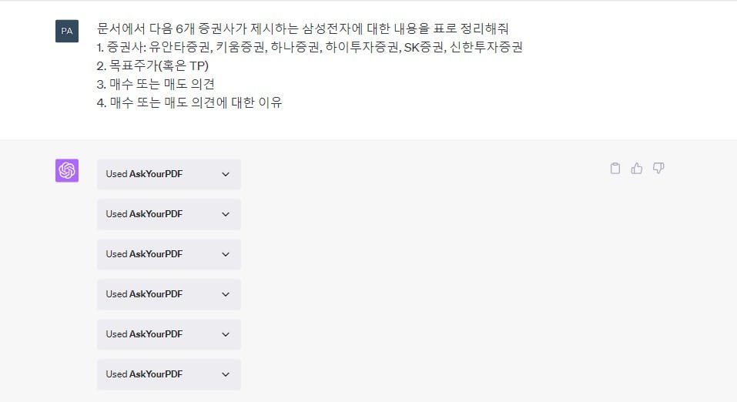Click the thumbs up icon
737x402 pixels.
point(636,169)
